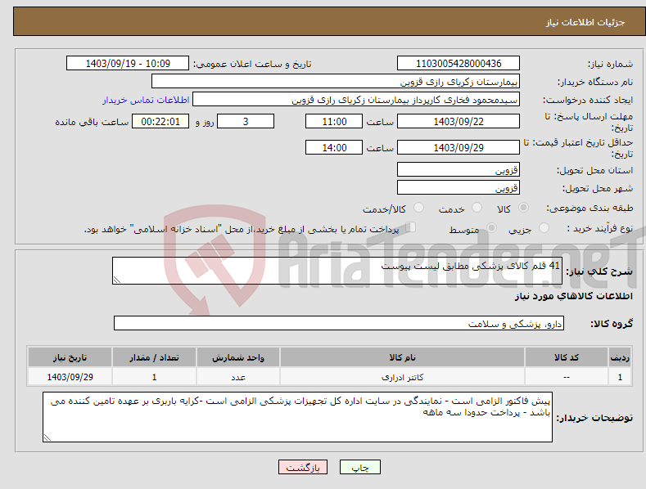The image size is (646, 489).
Task: Click the remaining time field 00:22:01
Action: (160, 121)
